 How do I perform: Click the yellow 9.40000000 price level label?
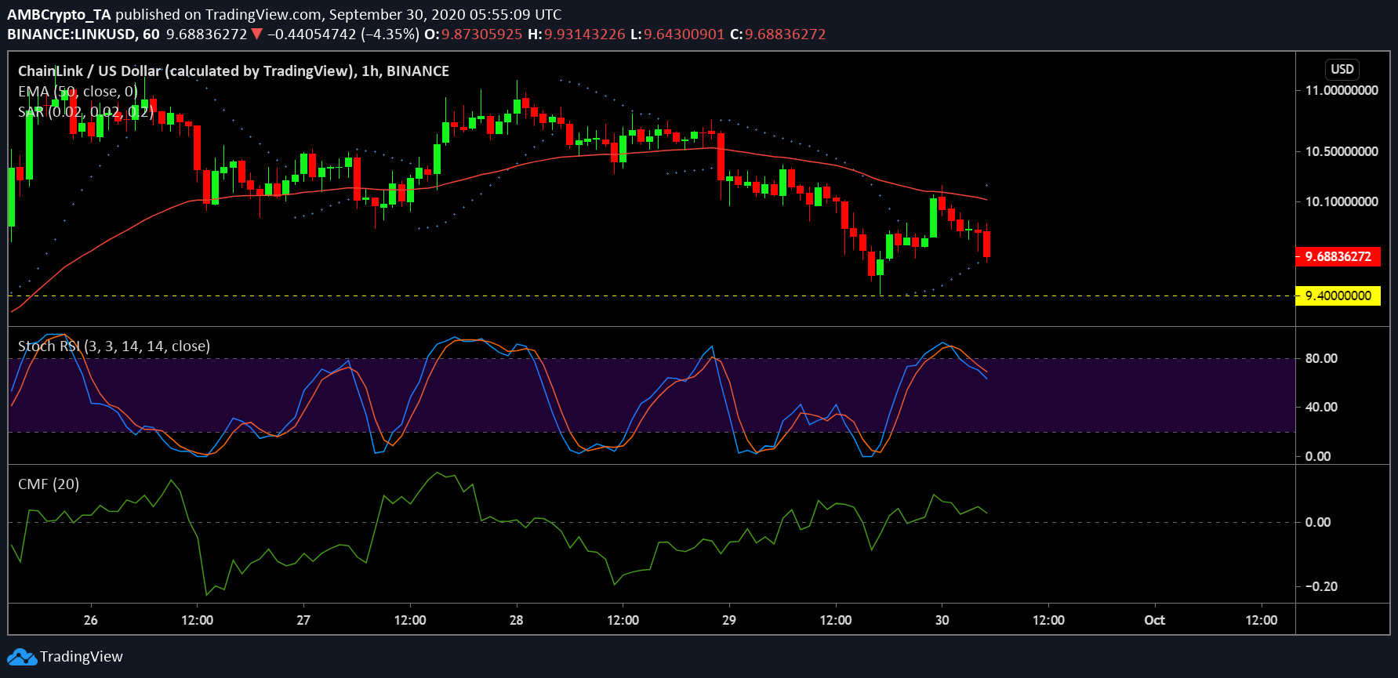[1338, 295]
